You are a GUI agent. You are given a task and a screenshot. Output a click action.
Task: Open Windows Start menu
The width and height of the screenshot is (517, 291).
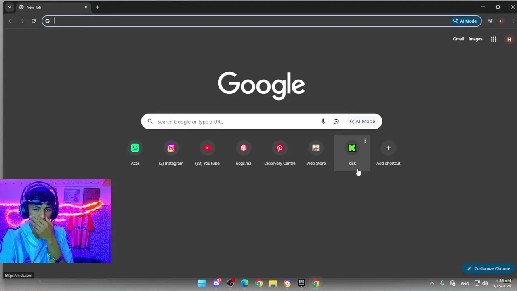point(202,283)
